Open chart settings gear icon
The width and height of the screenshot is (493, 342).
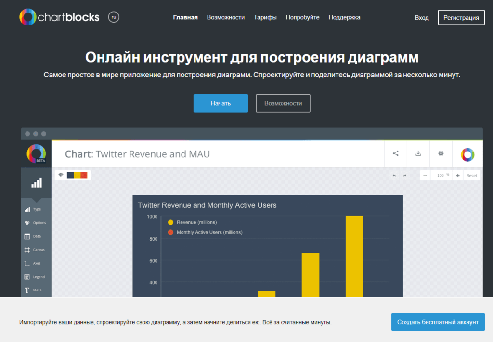tap(441, 153)
